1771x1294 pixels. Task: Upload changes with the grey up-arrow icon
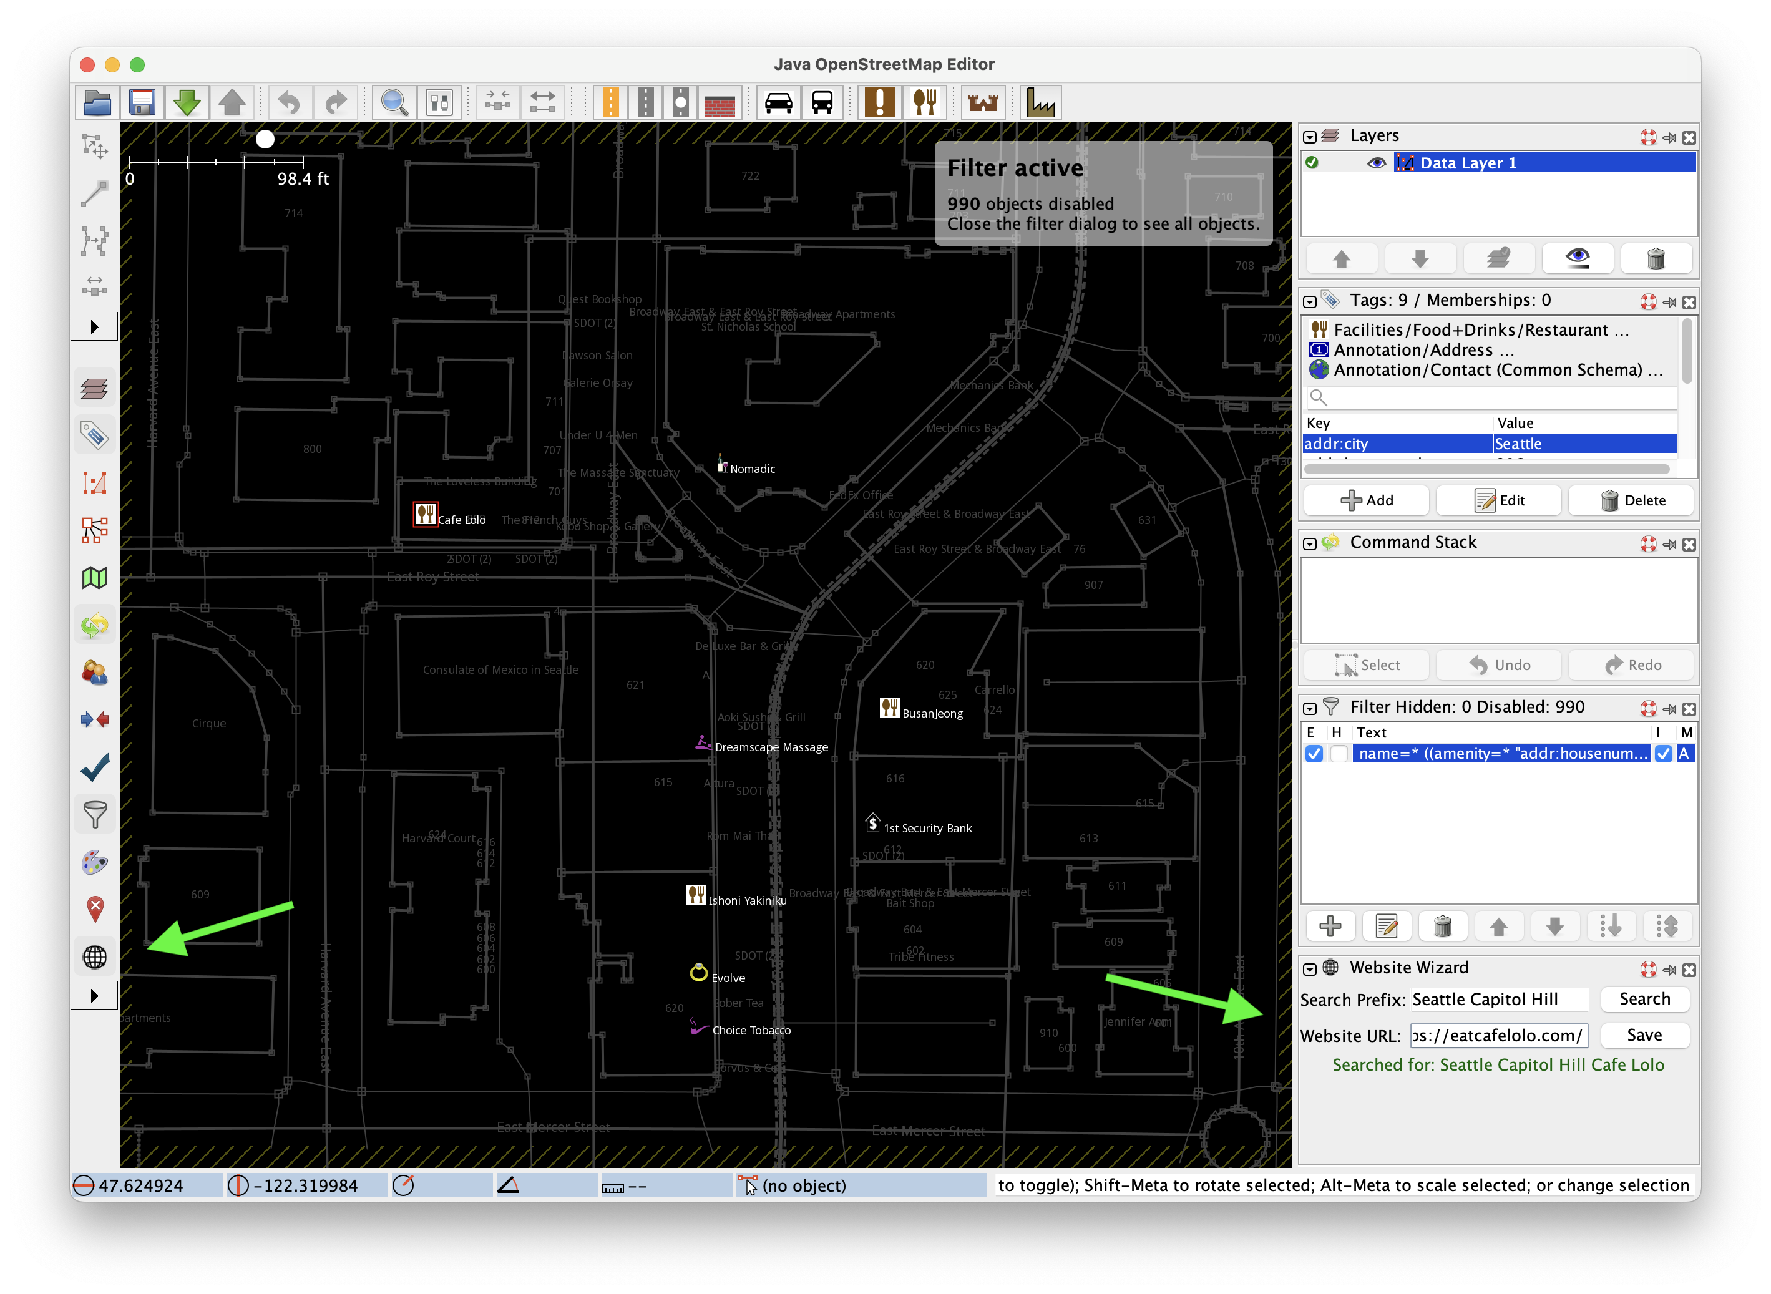pos(232,102)
